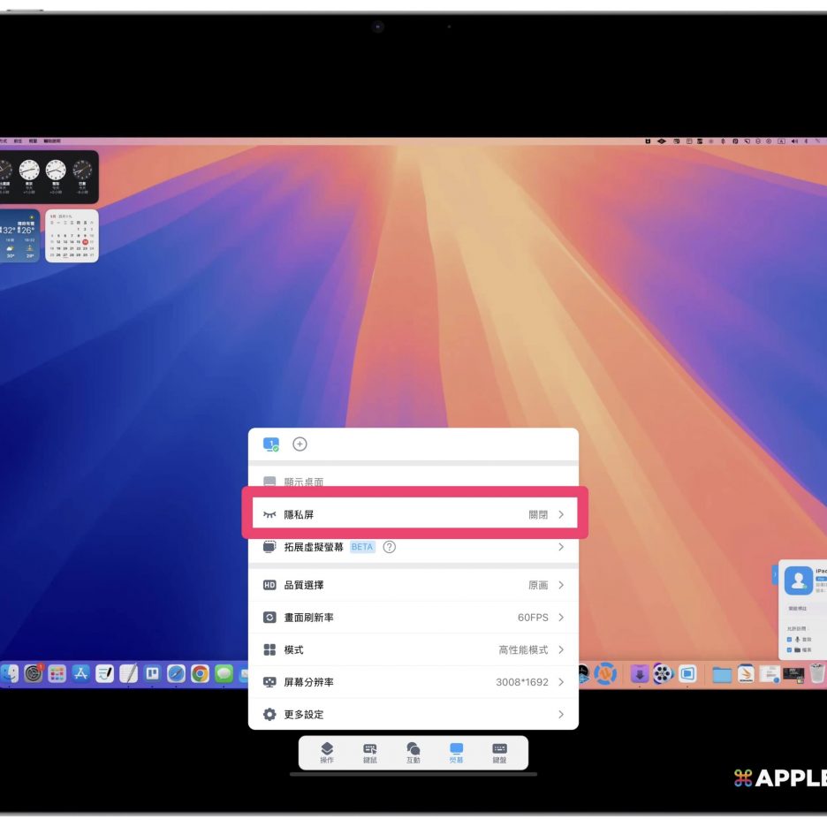
Task: Expand the 3008*1692 screen resolution option
Action: (561, 682)
